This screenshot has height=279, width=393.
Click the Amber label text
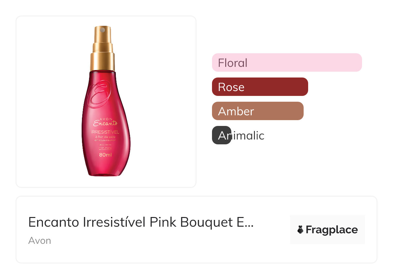pos(236,111)
